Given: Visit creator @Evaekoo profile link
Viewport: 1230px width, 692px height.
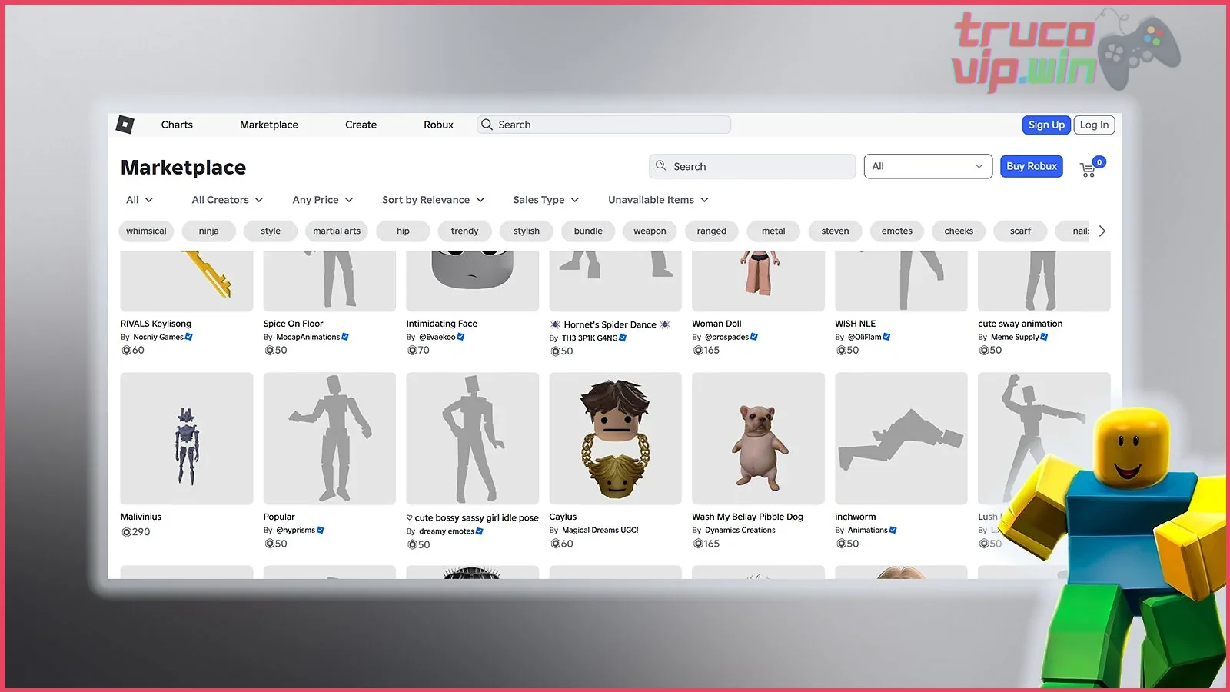Looking at the screenshot, I should coord(437,337).
